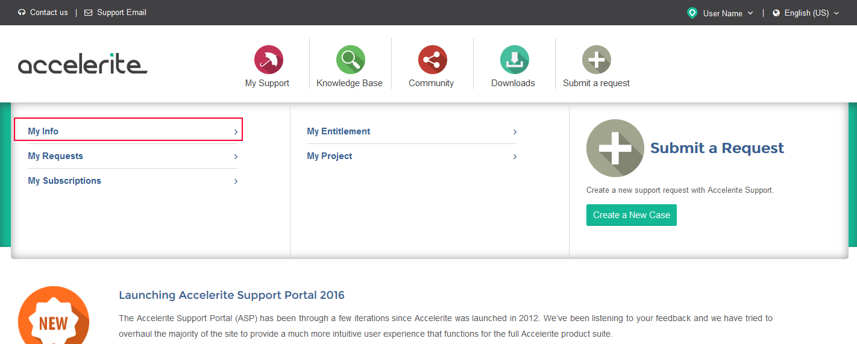Image resolution: width=857 pixels, height=344 pixels.
Task: Open the English (US) language dropdown arrow
Action: [x=836, y=13]
